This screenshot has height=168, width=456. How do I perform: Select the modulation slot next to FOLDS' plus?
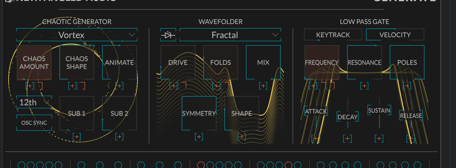(x=225, y=86)
